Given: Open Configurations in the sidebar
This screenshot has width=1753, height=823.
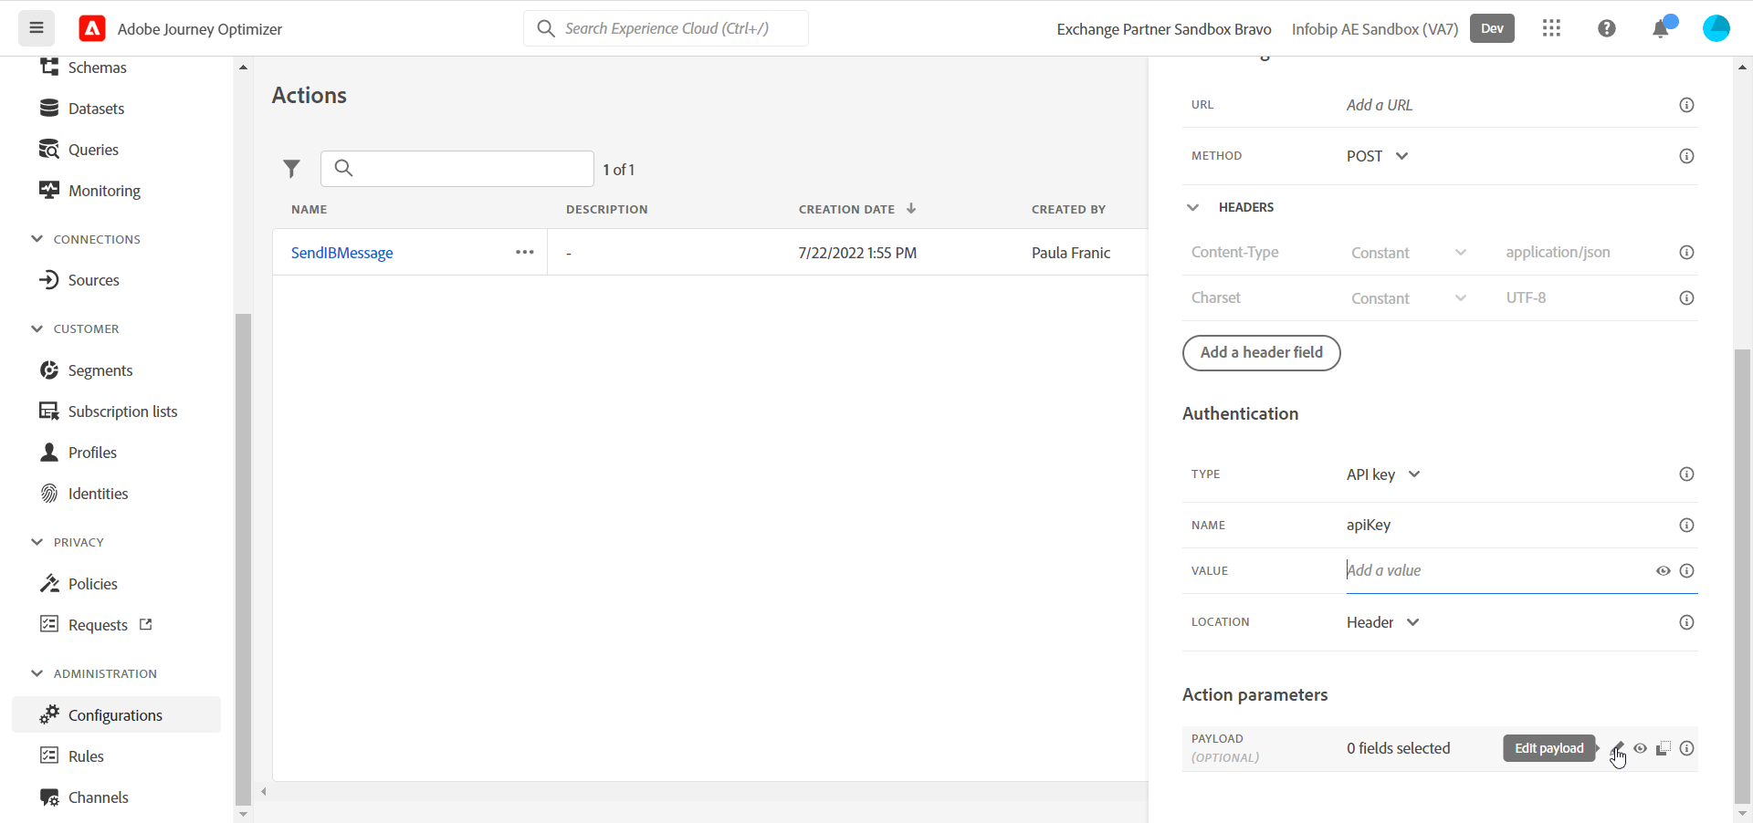Looking at the screenshot, I should tap(115, 715).
